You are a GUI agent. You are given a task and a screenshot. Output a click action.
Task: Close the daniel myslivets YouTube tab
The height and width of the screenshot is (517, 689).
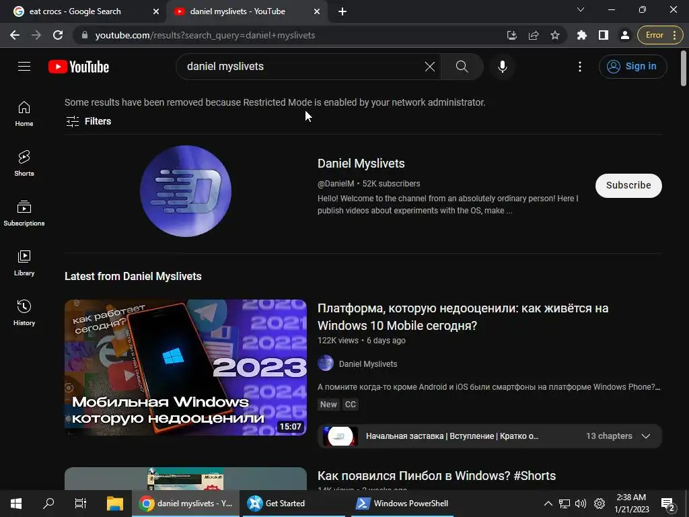(317, 12)
